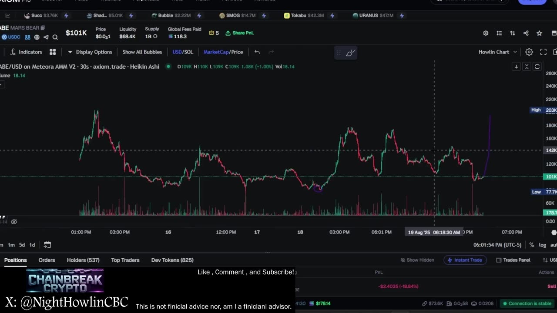Select the 5d time range
The image size is (557, 313).
[x=22, y=245]
